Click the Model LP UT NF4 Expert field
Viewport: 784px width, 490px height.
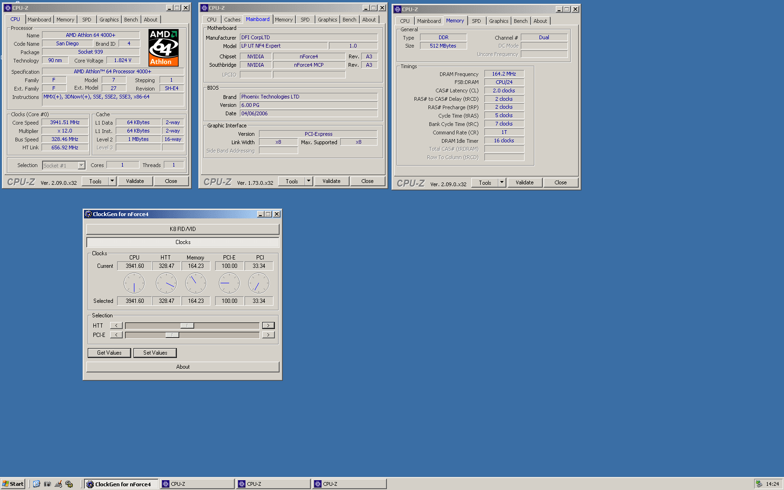[284, 46]
